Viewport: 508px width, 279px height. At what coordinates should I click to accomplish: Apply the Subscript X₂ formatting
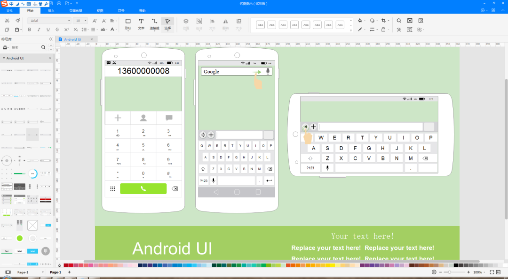coord(75,30)
